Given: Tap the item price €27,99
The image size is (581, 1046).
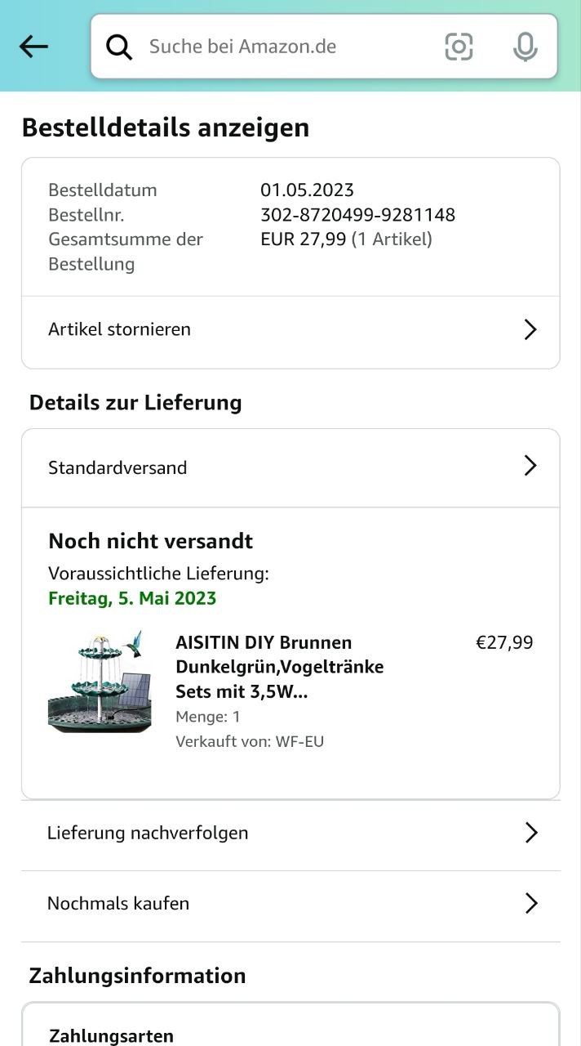Looking at the screenshot, I should tap(504, 642).
